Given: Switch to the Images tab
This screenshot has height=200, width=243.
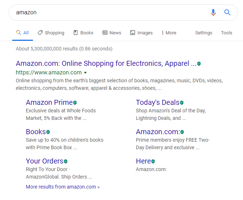Looking at the screenshot, I should point(141,33).
